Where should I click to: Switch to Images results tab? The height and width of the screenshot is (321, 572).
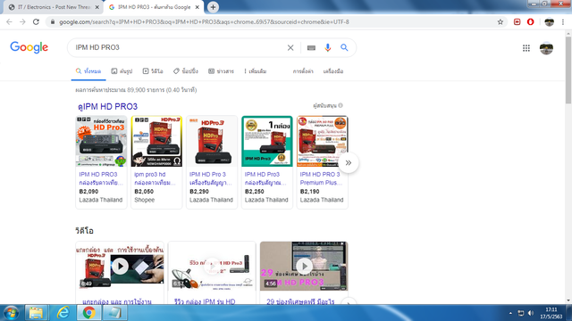[122, 71]
